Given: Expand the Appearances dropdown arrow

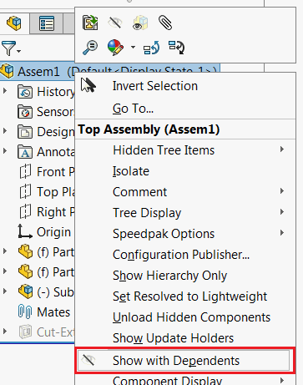Looking at the screenshot, I should (x=133, y=47).
